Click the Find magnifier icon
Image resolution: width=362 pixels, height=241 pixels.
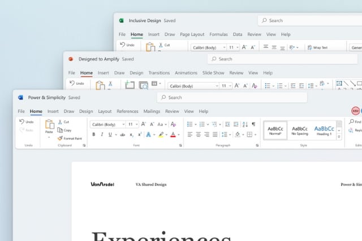point(352,122)
